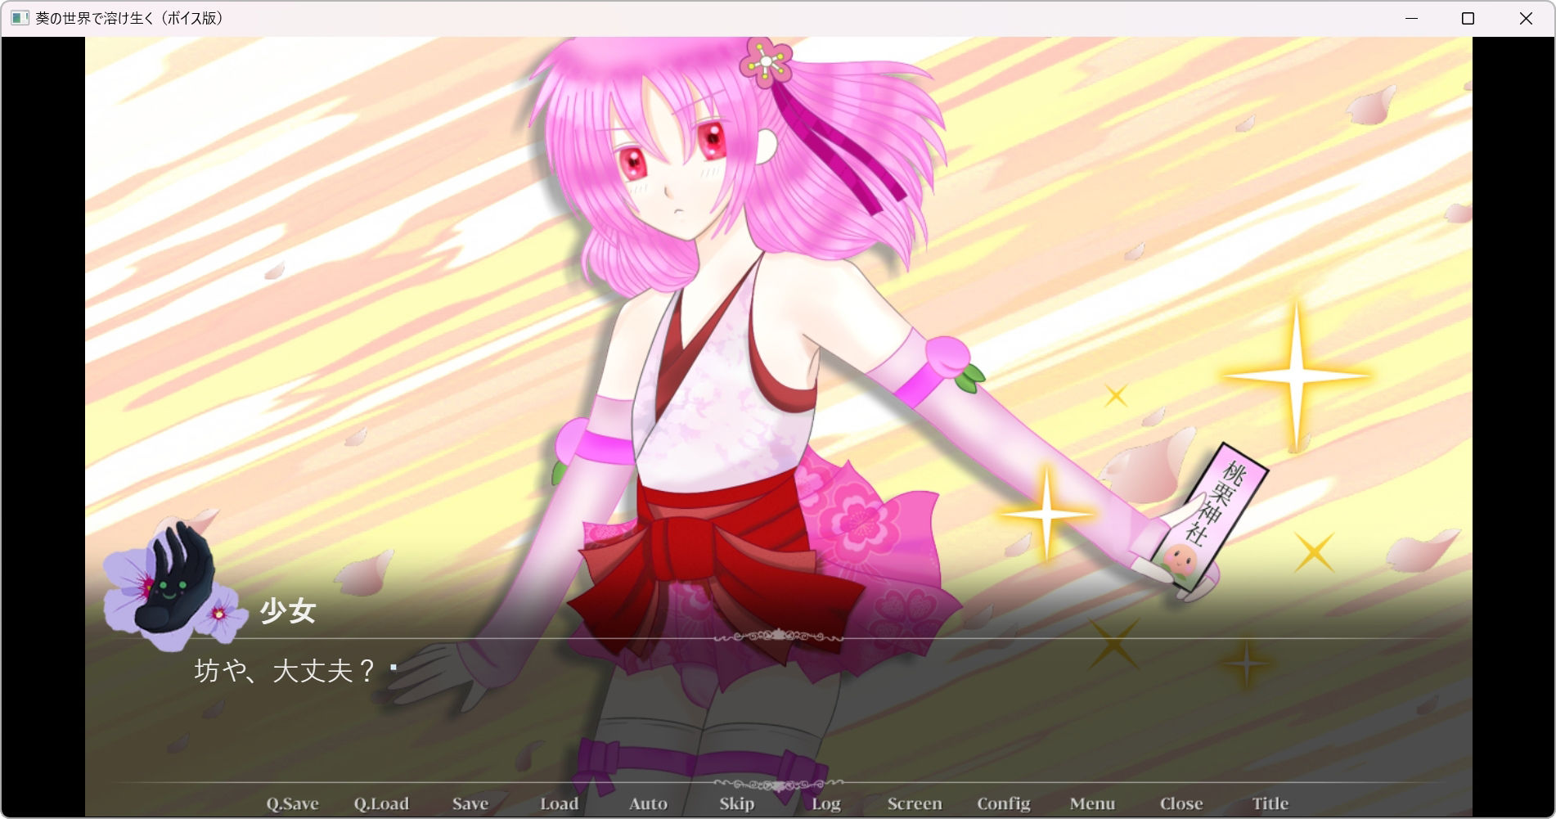This screenshot has width=1556, height=819.
Task: Open the Save screen
Action: coord(470,803)
